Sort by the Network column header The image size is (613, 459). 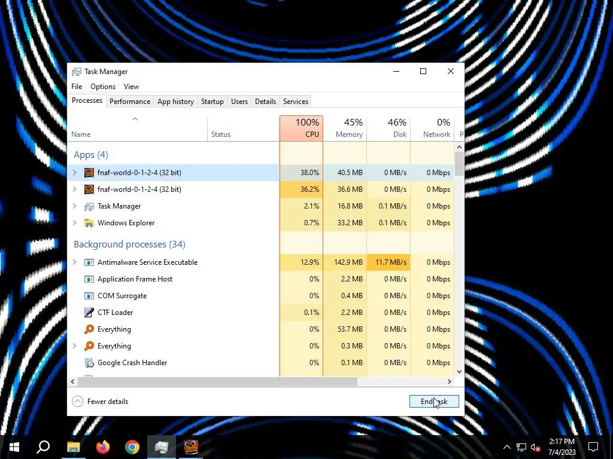click(432, 128)
